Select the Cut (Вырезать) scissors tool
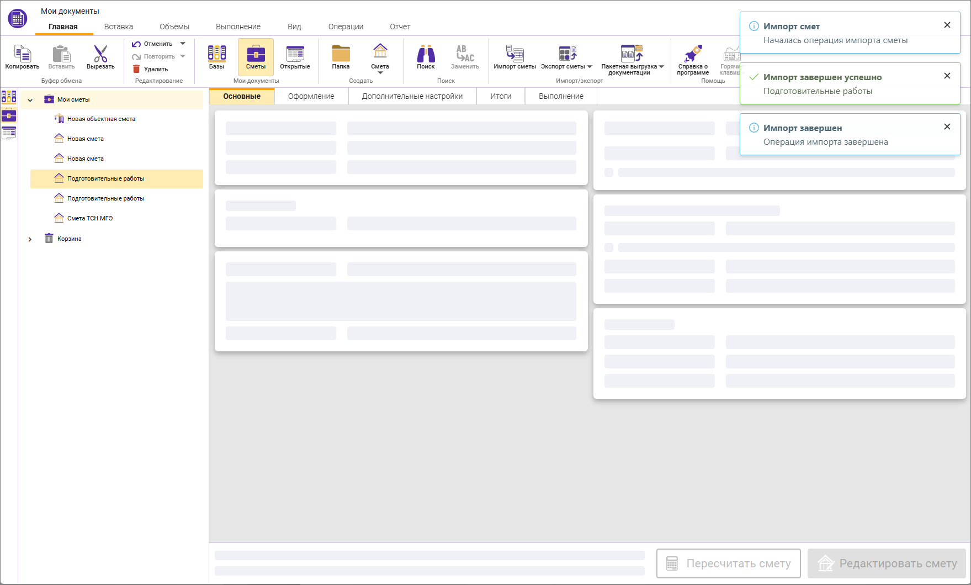This screenshot has height=585, width=971. point(100,54)
